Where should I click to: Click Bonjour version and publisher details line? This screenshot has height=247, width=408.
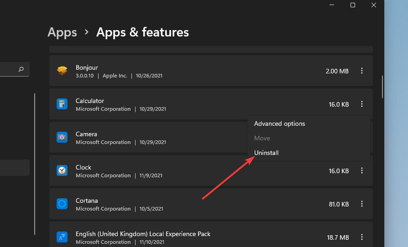(x=119, y=76)
